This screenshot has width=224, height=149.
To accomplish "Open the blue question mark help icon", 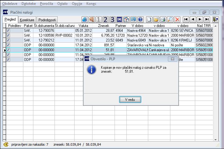I will 140,19.
